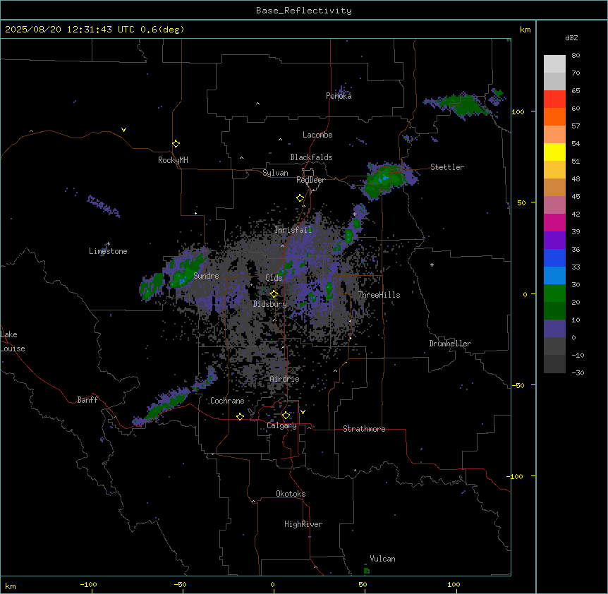This screenshot has width=608, height=594.
Task: Click the 50 tick on bottom km axis
Action: click(363, 585)
